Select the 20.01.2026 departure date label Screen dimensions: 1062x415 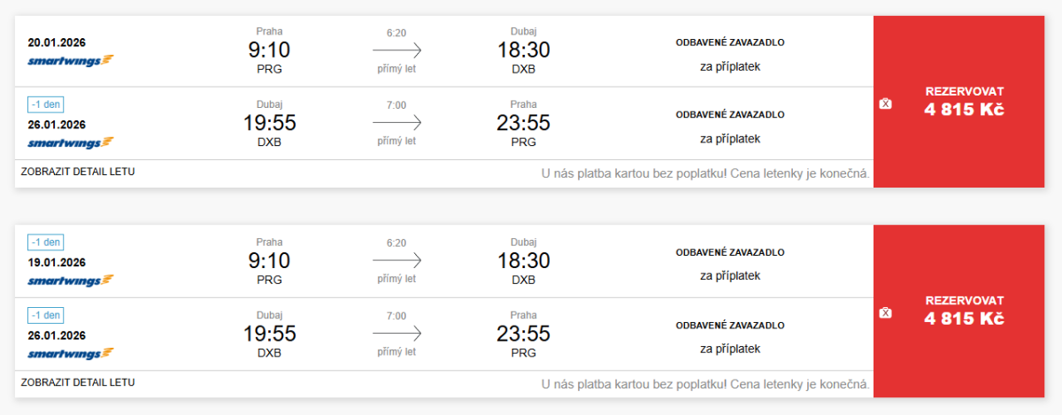[x=57, y=42]
